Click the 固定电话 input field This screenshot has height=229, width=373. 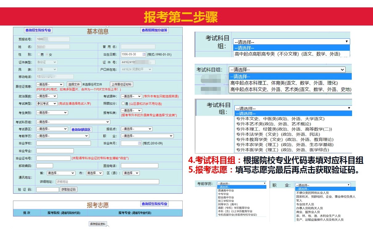pos(140,166)
